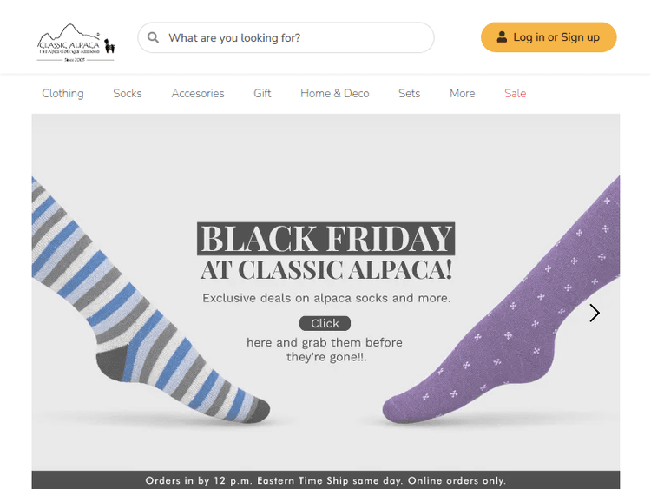The image size is (651, 489).
Task: Advance the banner with the right arrow
Action: (x=595, y=313)
